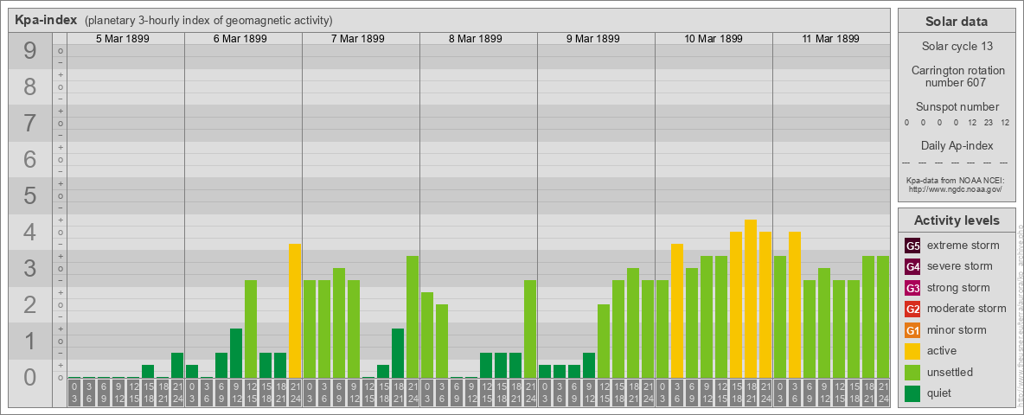Click the large 7 on Kp scale
The height and width of the screenshot is (415, 1024).
(30, 124)
